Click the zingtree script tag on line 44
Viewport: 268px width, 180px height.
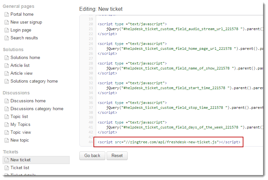pos(169,142)
